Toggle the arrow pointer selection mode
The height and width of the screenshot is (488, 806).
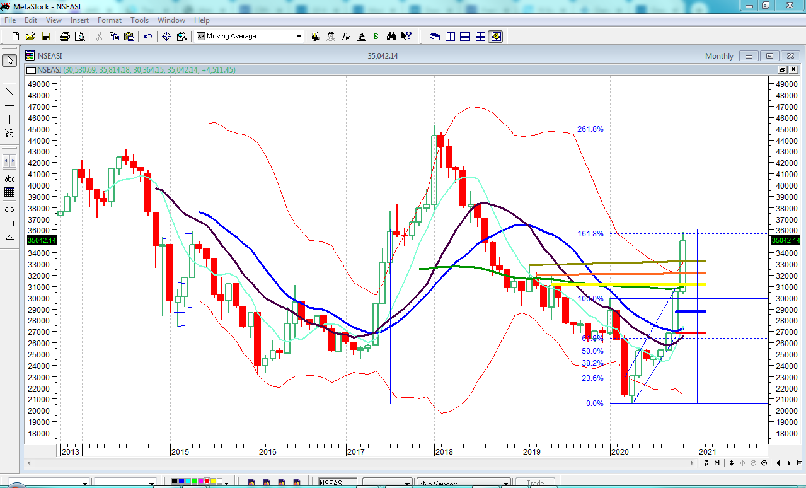(9, 61)
